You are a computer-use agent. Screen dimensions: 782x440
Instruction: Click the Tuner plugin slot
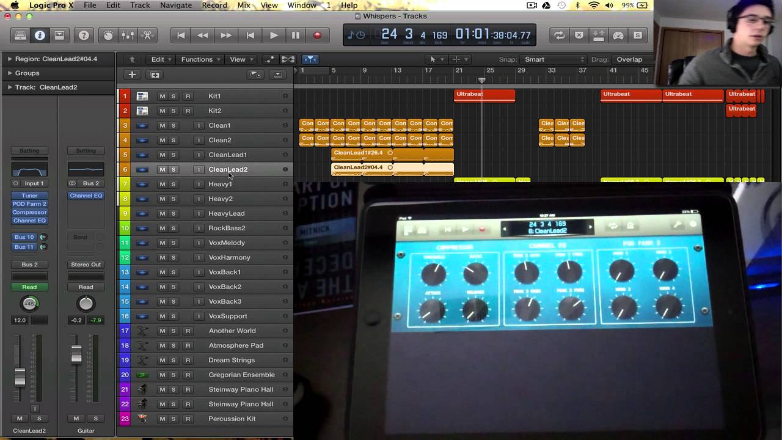point(29,196)
